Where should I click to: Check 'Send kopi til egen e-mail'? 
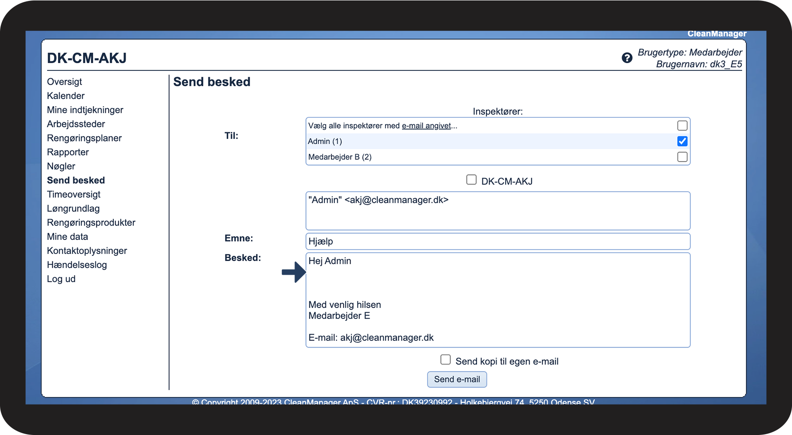(x=446, y=360)
